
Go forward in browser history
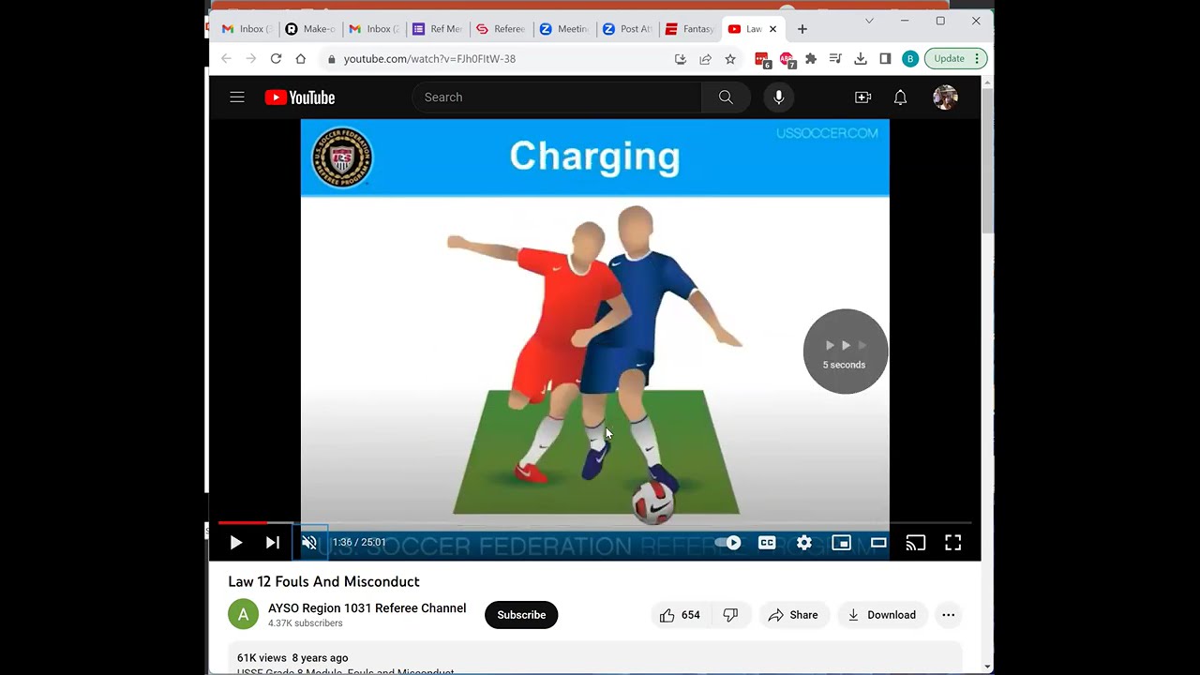click(250, 59)
